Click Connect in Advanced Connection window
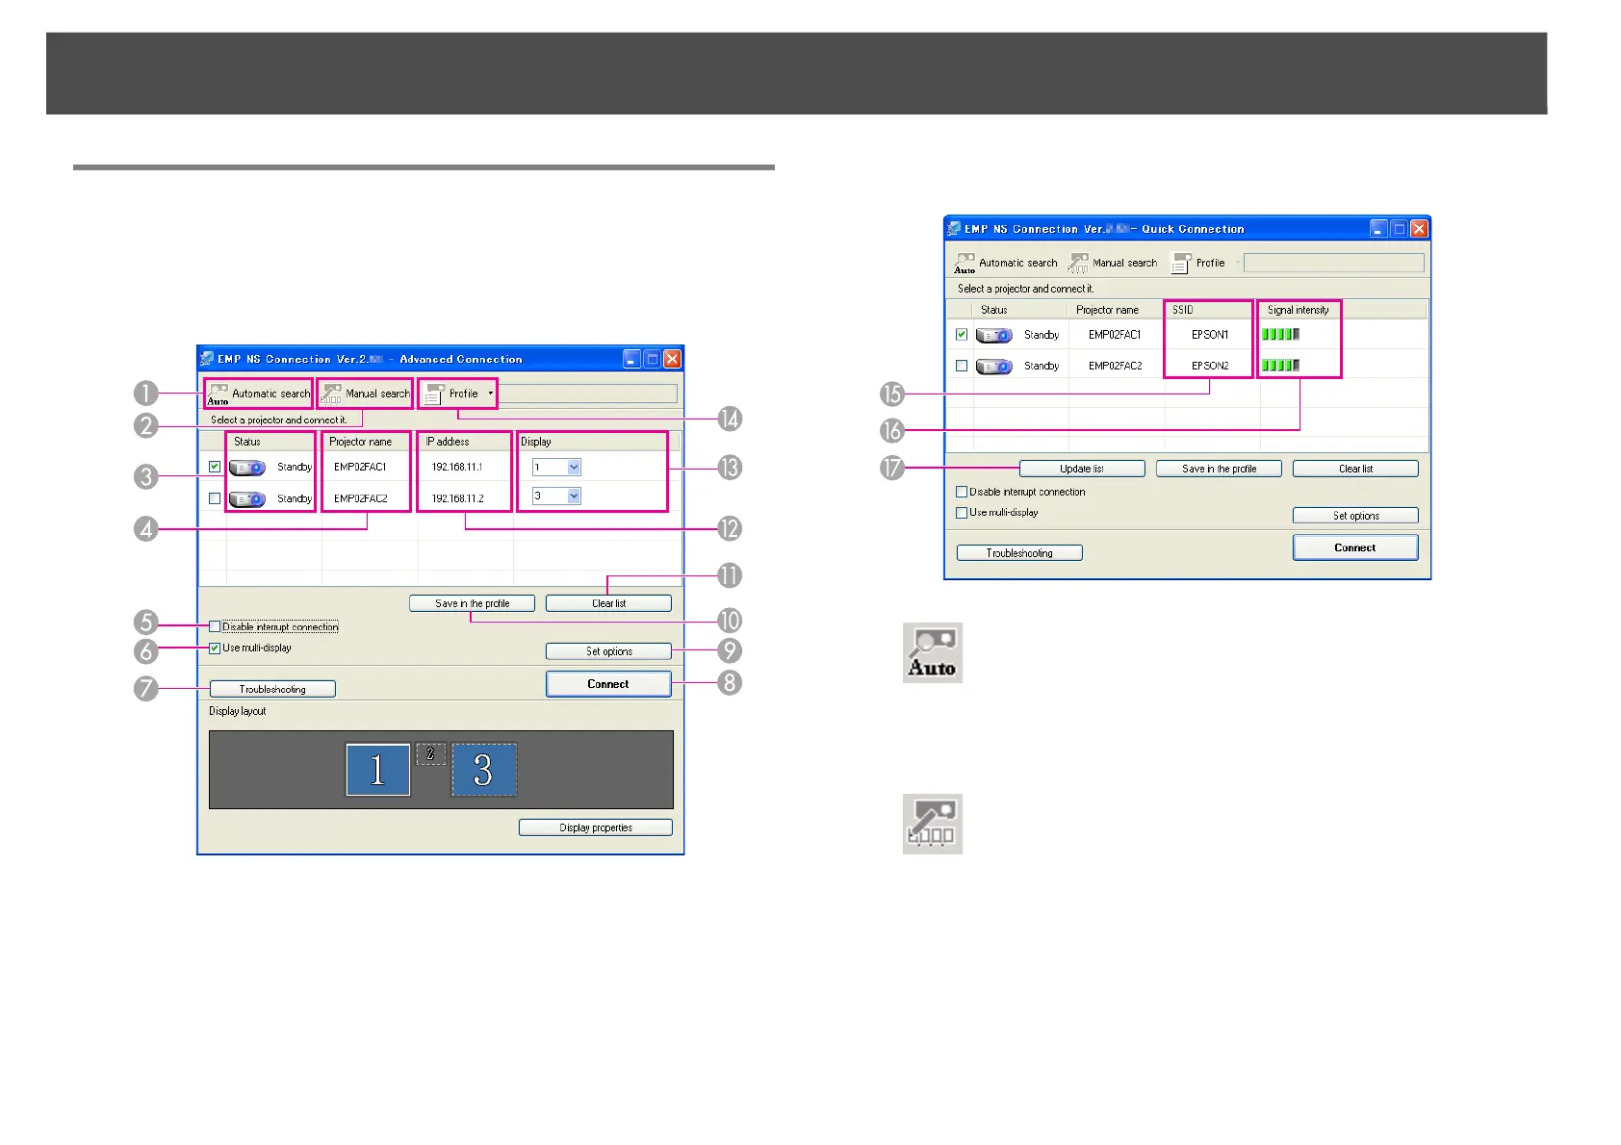Screen dimensions: 1621x1145 608,684
